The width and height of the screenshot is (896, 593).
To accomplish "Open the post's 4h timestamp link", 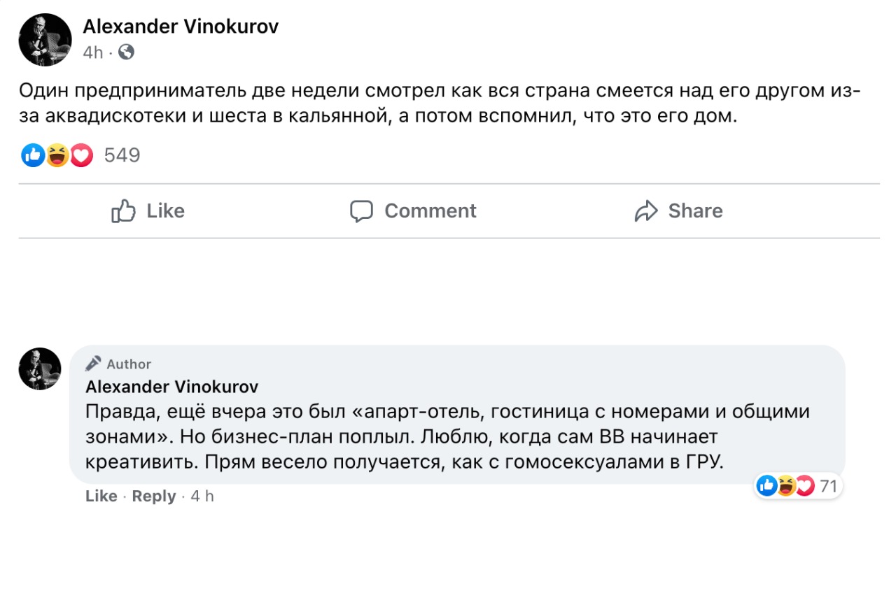I will coord(92,52).
